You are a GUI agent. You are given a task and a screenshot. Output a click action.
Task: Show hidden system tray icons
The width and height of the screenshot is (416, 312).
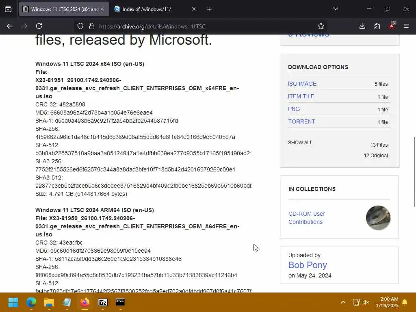point(343,302)
